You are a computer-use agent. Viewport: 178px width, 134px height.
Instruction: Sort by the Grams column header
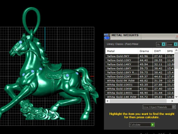coord(145,51)
